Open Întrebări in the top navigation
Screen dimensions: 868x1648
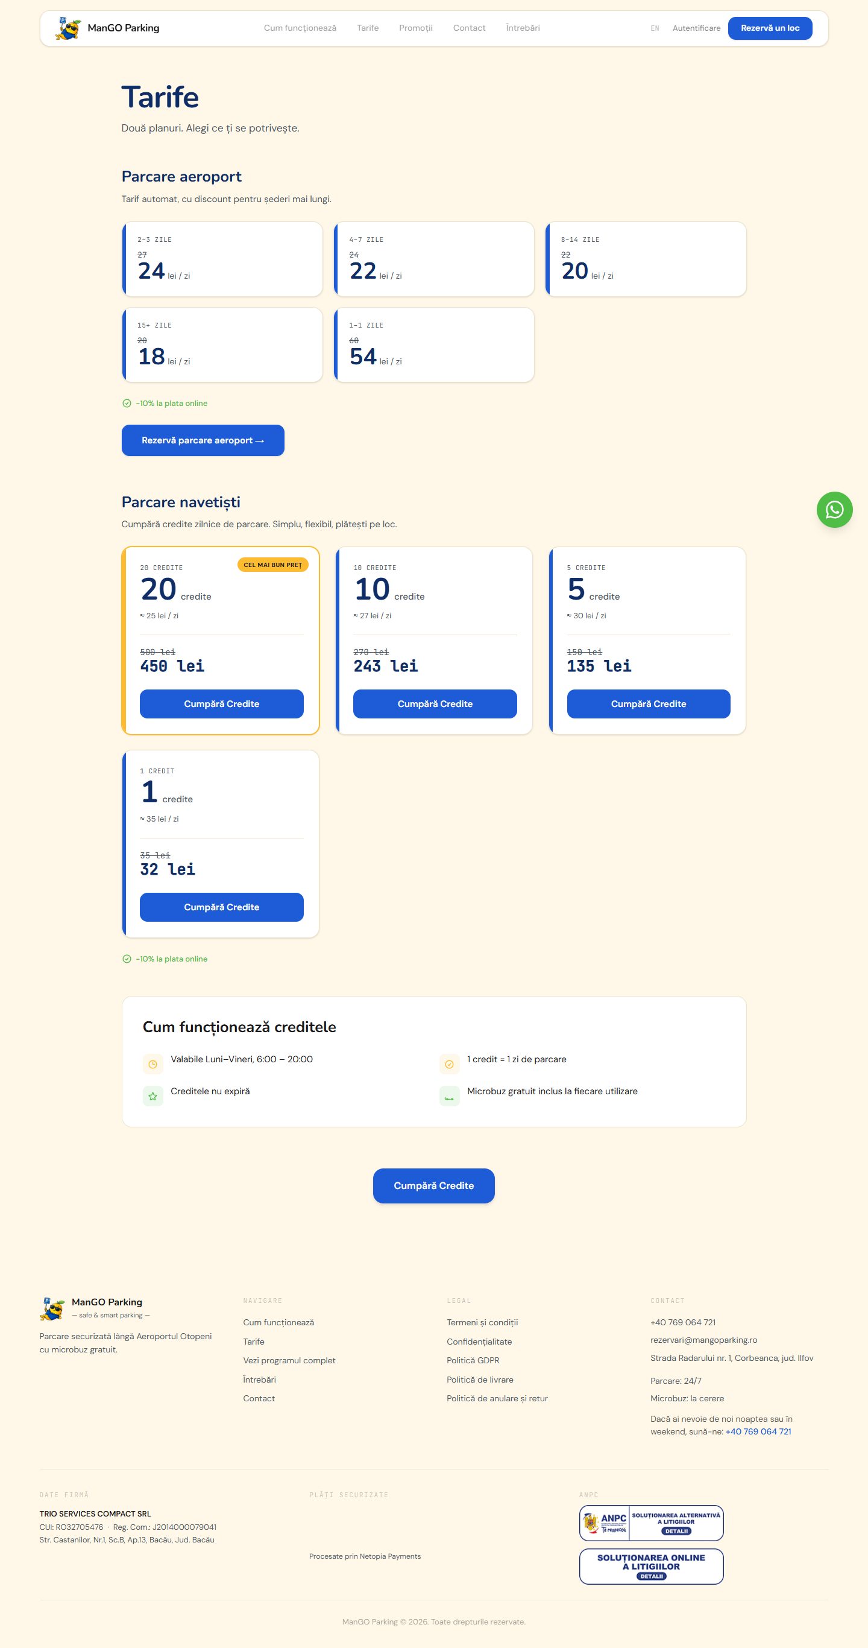click(x=523, y=28)
